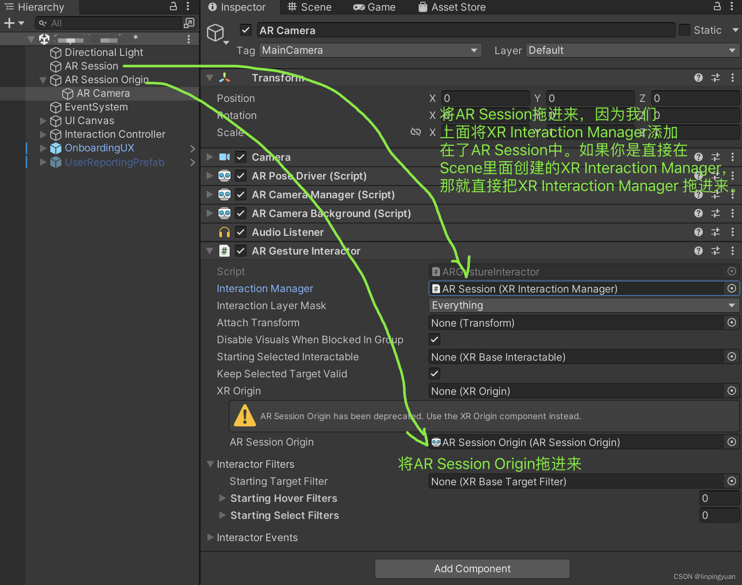Screen dimensions: 742x585
Task: Open the Tag dropdown MainCamera
Action: (x=370, y=50)
